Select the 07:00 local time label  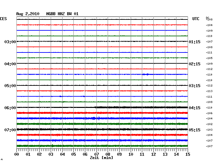[10, 130]
